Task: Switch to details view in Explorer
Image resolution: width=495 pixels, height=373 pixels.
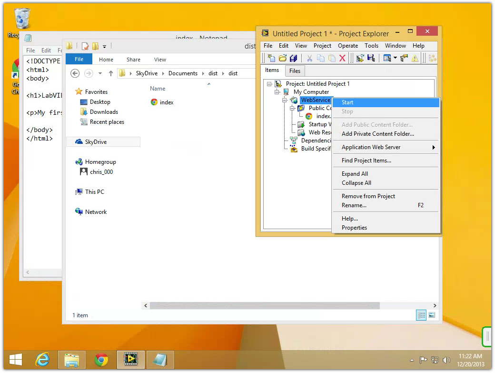Action: click(x=421, y=315)
